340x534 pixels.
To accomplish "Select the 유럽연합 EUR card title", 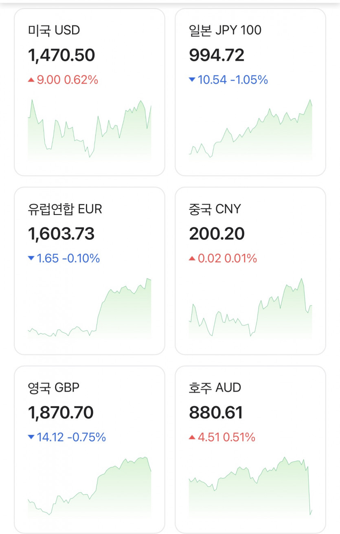I will [x=65, y=209].
